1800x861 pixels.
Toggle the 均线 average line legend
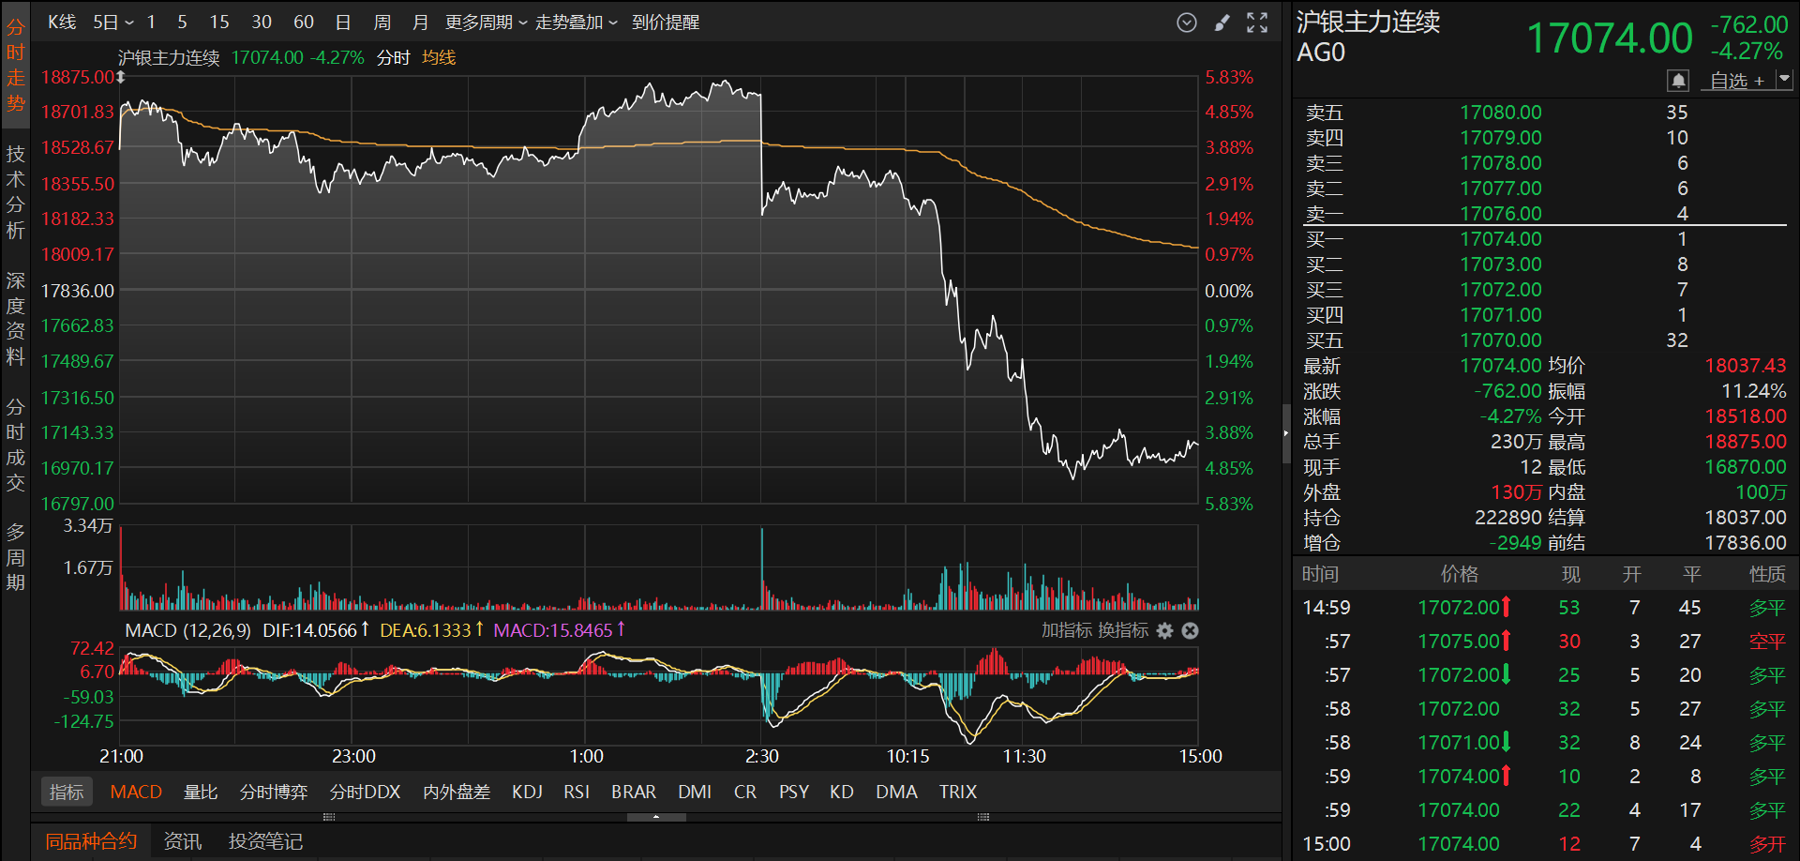click(439, 58)
